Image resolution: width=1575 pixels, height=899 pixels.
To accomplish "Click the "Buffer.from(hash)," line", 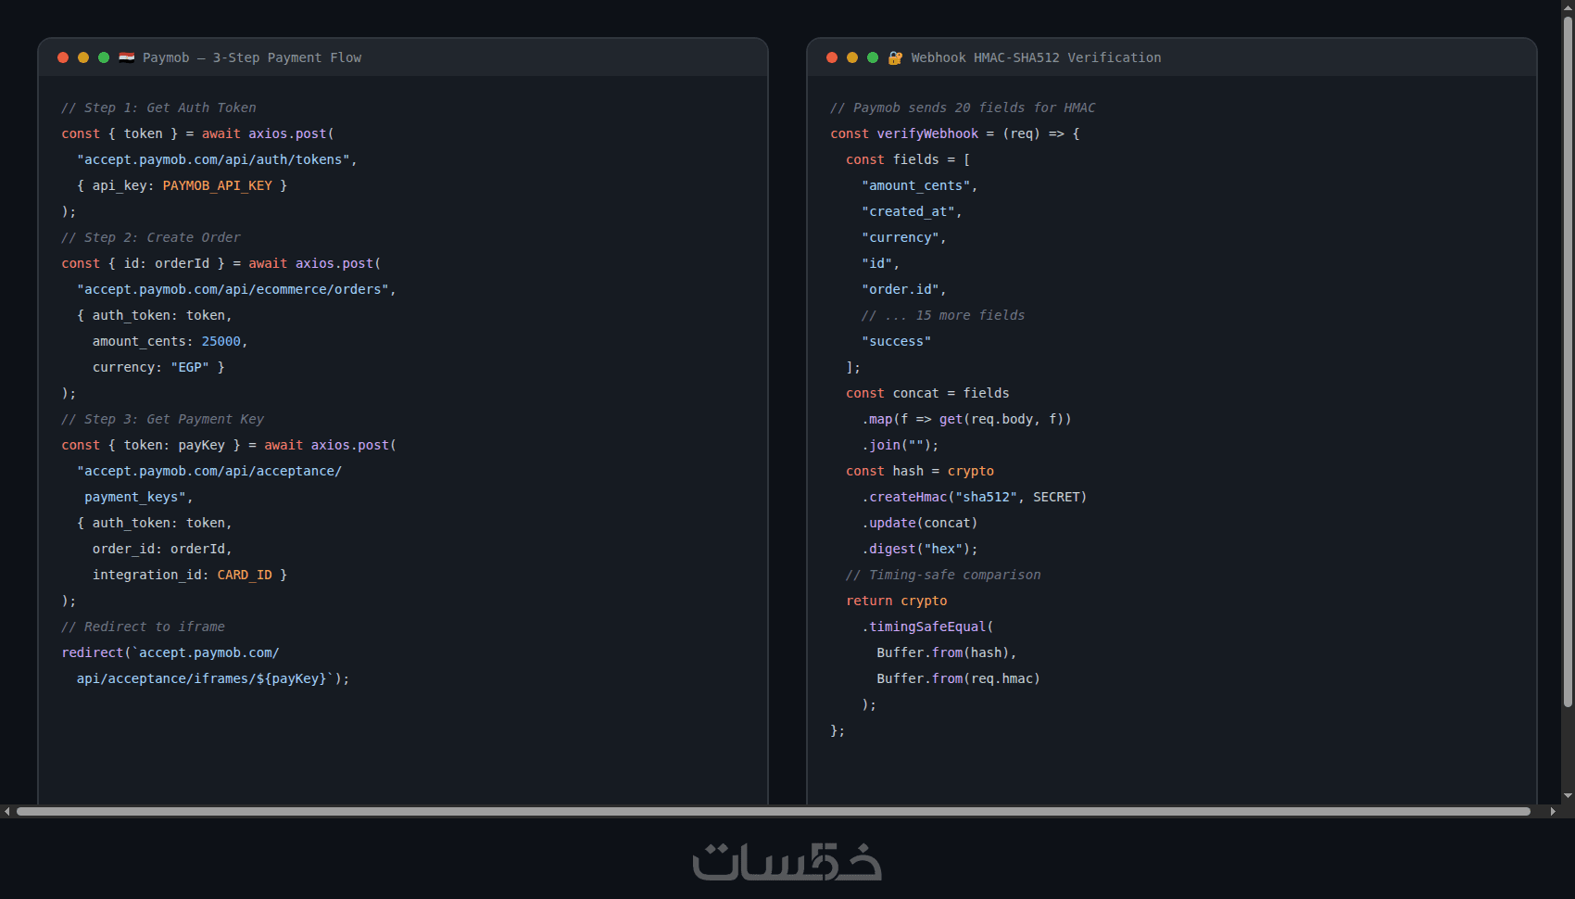I will pyautogui.click(x=947, y=652).
